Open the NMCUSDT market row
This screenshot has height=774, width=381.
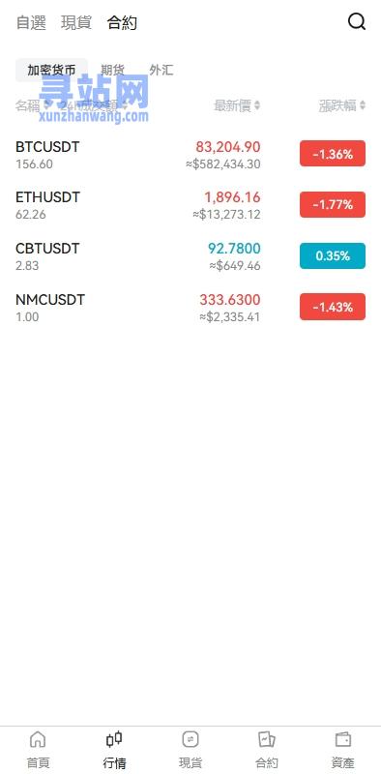(190, 307)
